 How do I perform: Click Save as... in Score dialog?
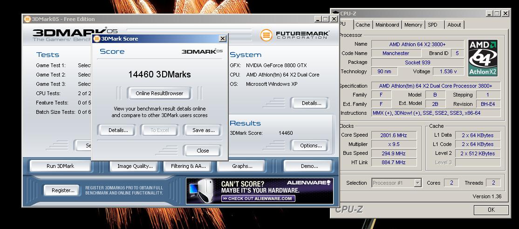pos(202,130)
